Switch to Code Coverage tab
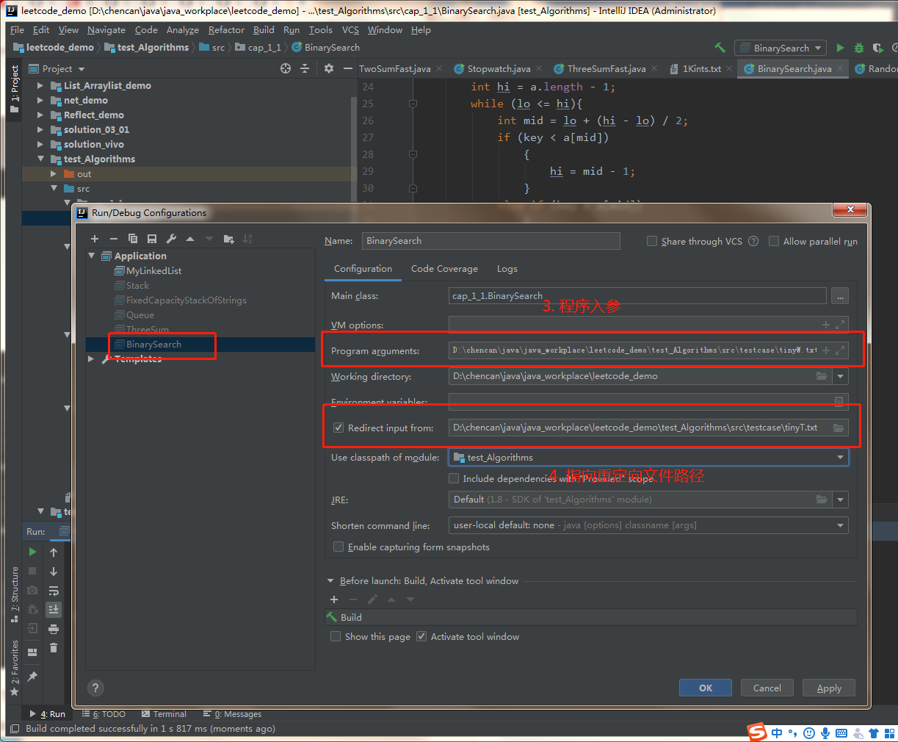This screenshot has width=898, height=742. click(x=444, y=269)
